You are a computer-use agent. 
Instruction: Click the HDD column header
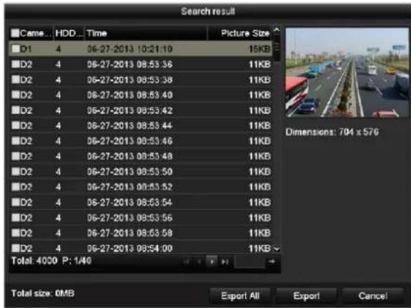click(69, 33)
